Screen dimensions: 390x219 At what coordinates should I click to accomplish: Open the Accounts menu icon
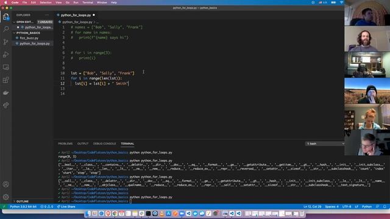6,184
